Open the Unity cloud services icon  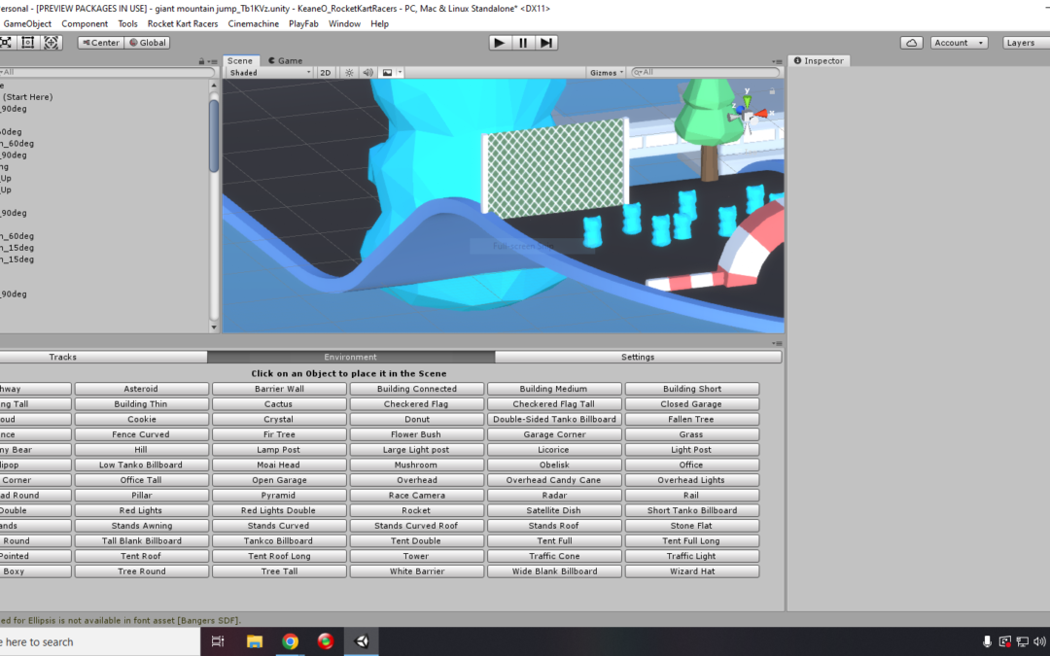pyautogui.click(x=911, y=43)
